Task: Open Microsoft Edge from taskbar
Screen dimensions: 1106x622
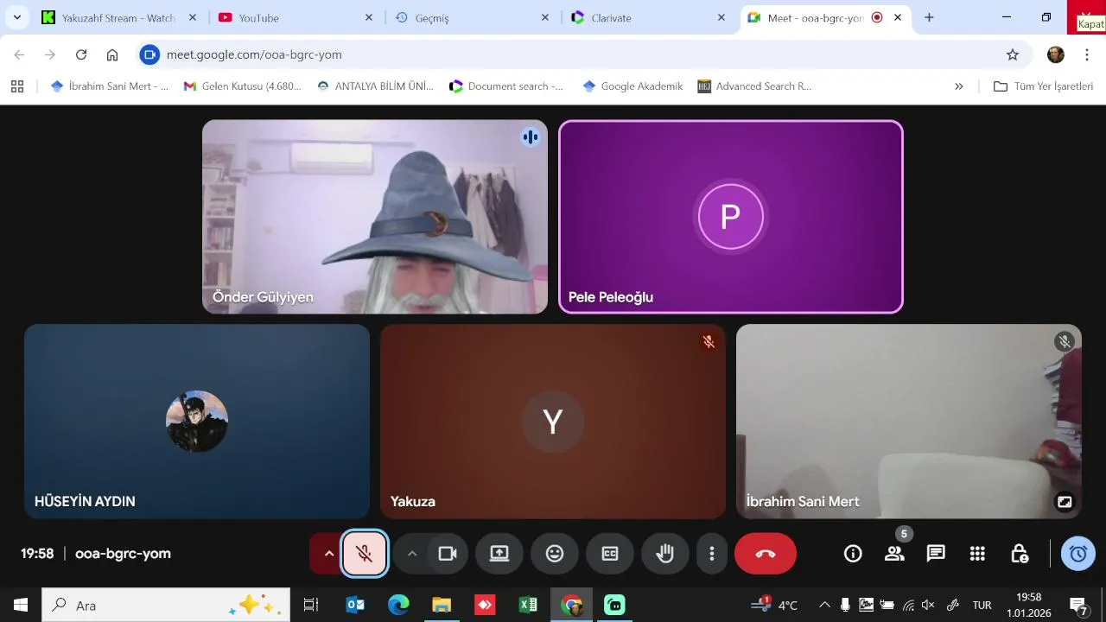Action: [398, 605]
